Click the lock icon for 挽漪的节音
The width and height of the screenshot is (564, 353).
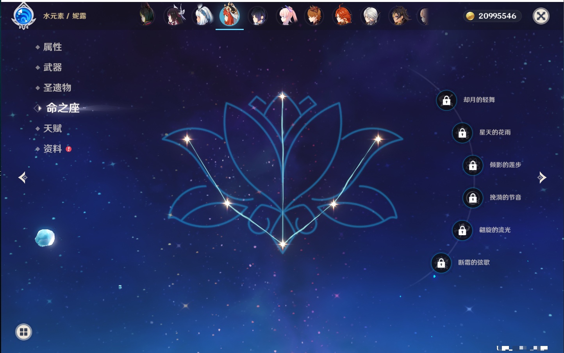point(473,198)
